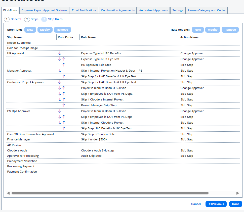Click Remove under Rule Actions
The width and height of the screenshot is (244, 212).
[230, 30]
